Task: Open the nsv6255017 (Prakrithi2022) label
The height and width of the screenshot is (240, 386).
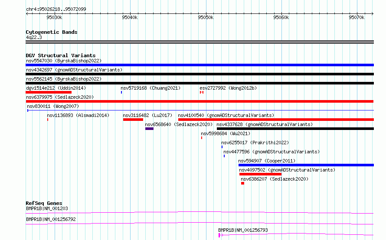Action: click(x=255, y=143)
